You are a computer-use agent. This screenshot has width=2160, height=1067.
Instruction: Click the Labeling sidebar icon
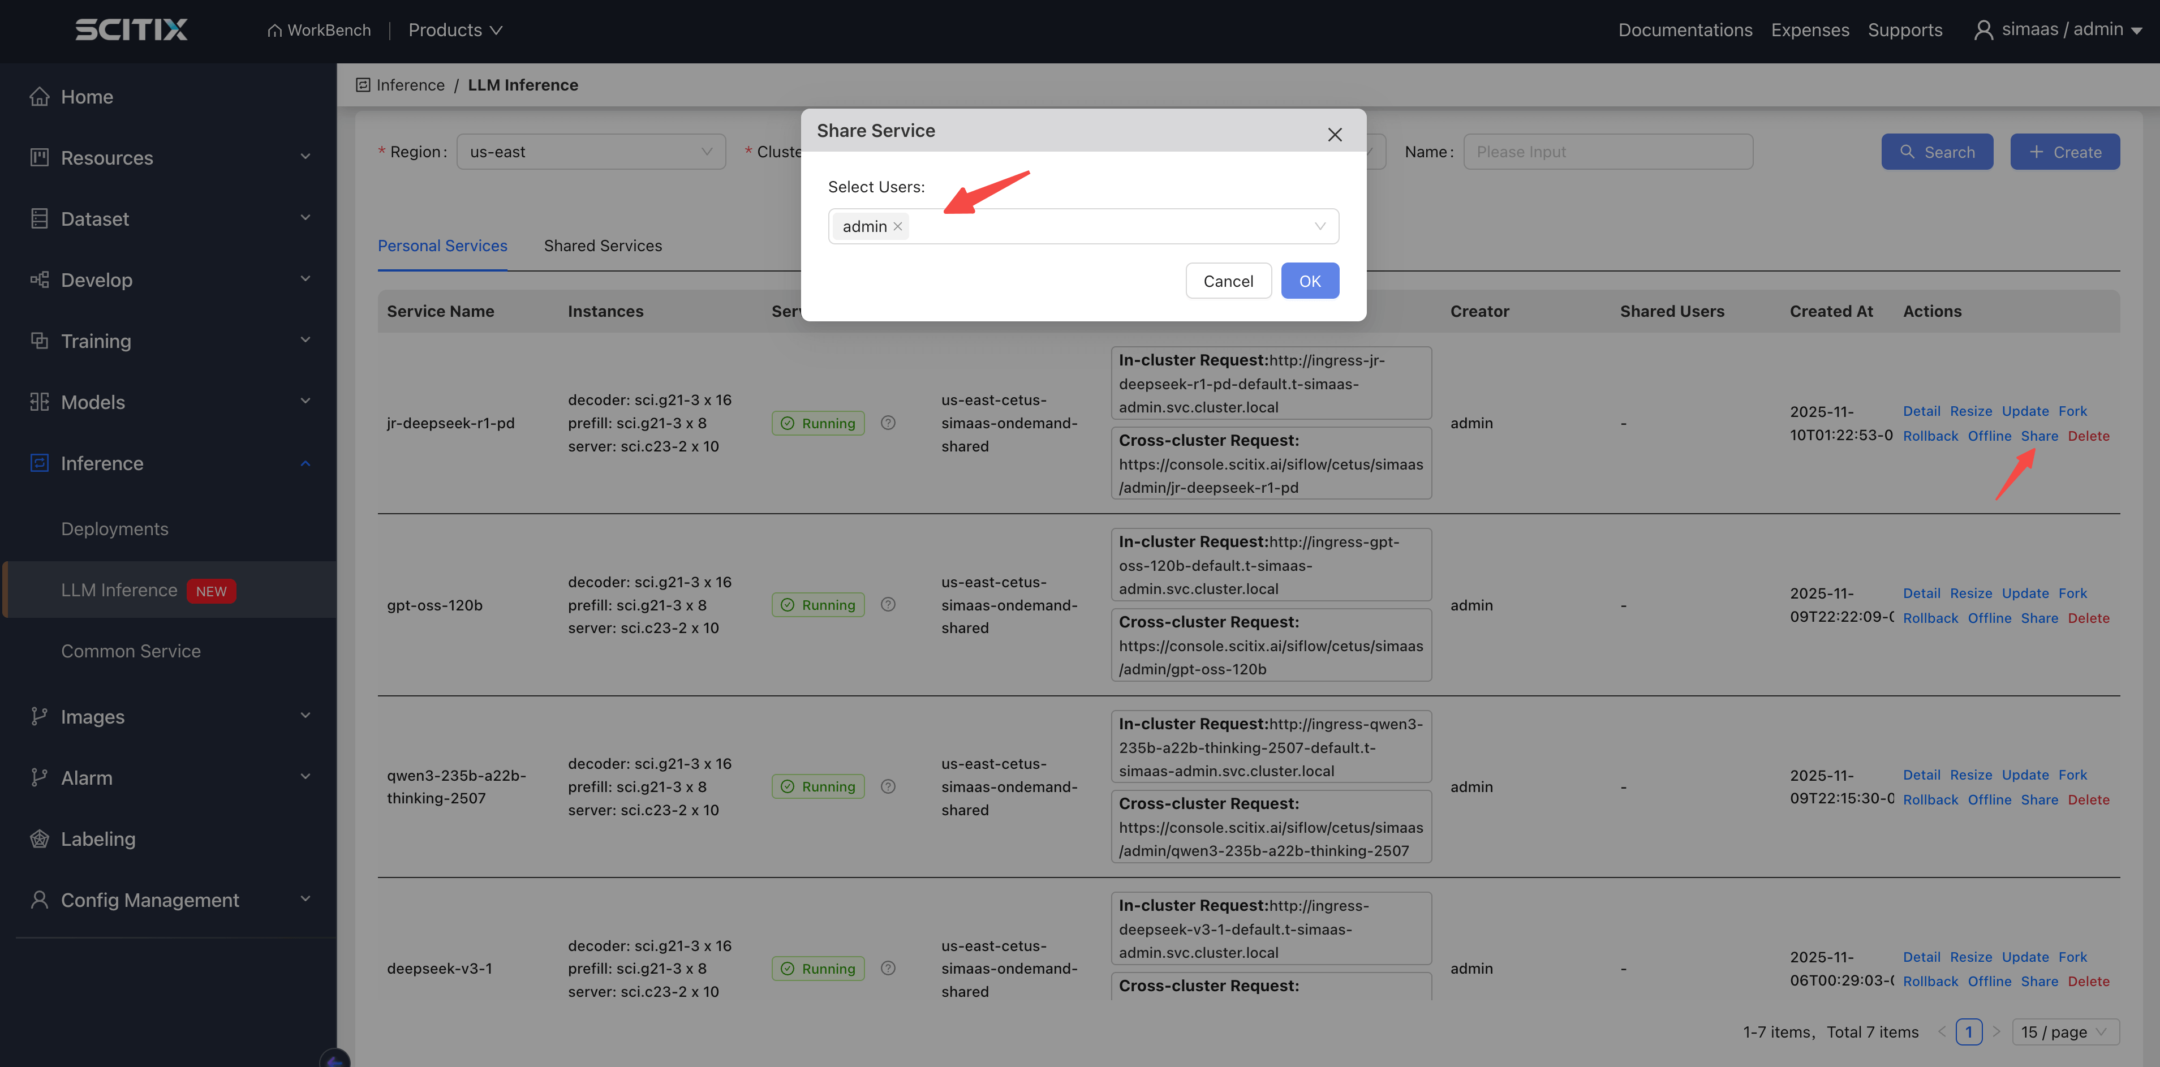click(40, 839)
